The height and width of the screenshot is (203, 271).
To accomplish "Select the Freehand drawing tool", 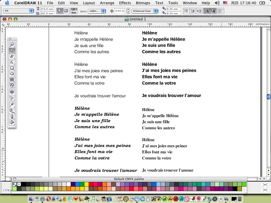I will click(x=12, y=57).
